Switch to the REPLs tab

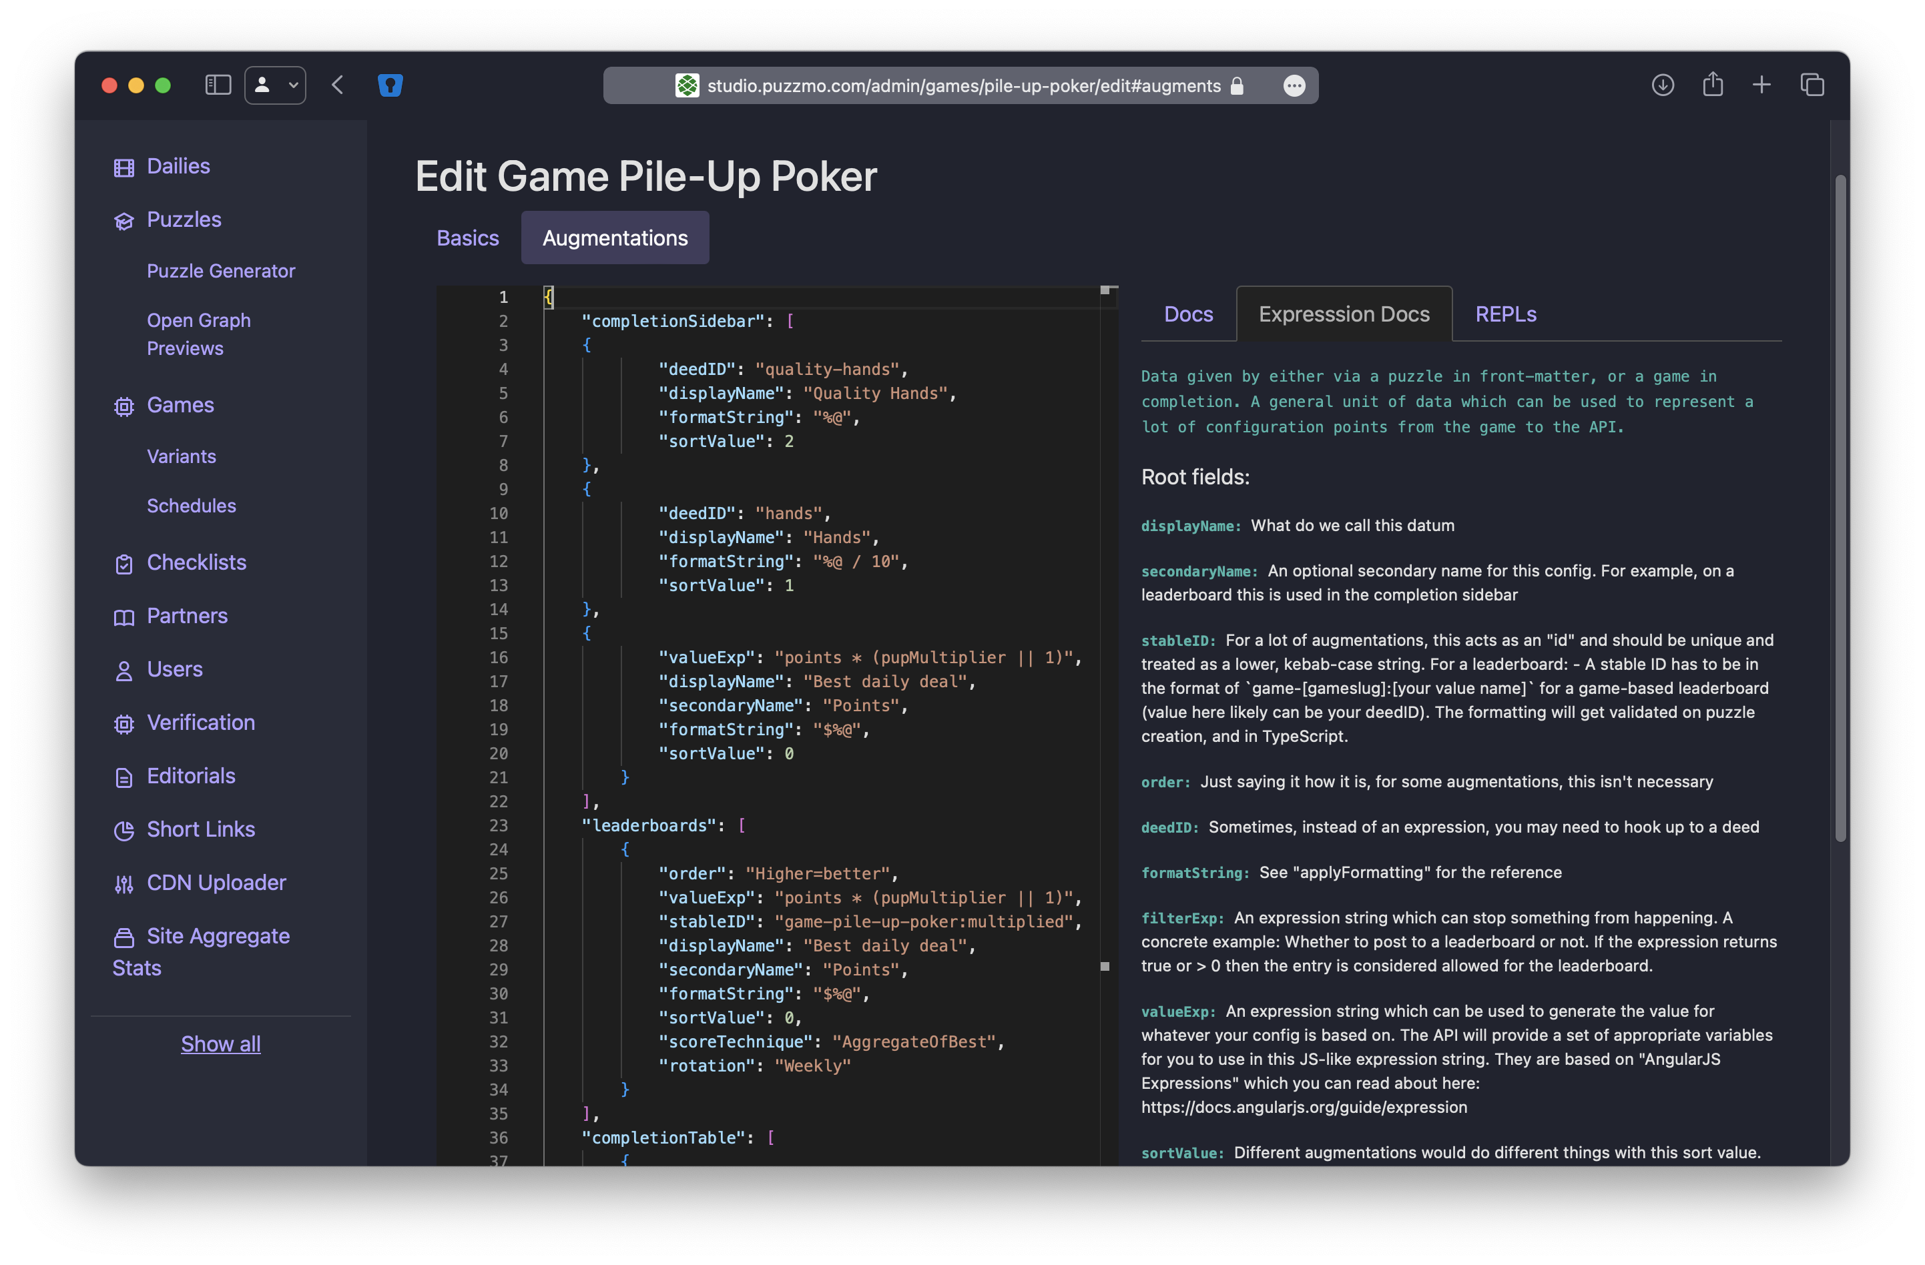click(1505, 314)
